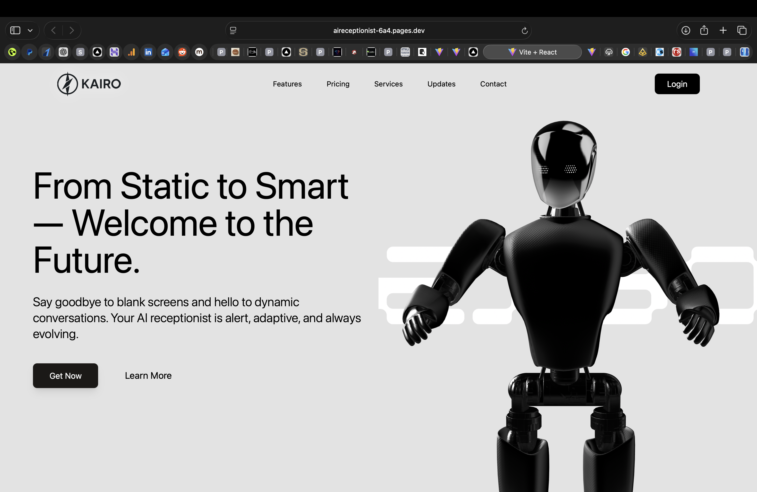The image size is (757, 492).
Task: Open the Outlook bookmark
Action: pos(165,52)
